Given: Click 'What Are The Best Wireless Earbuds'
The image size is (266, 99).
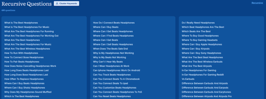Looking at the screenshot, I should 202,62.
